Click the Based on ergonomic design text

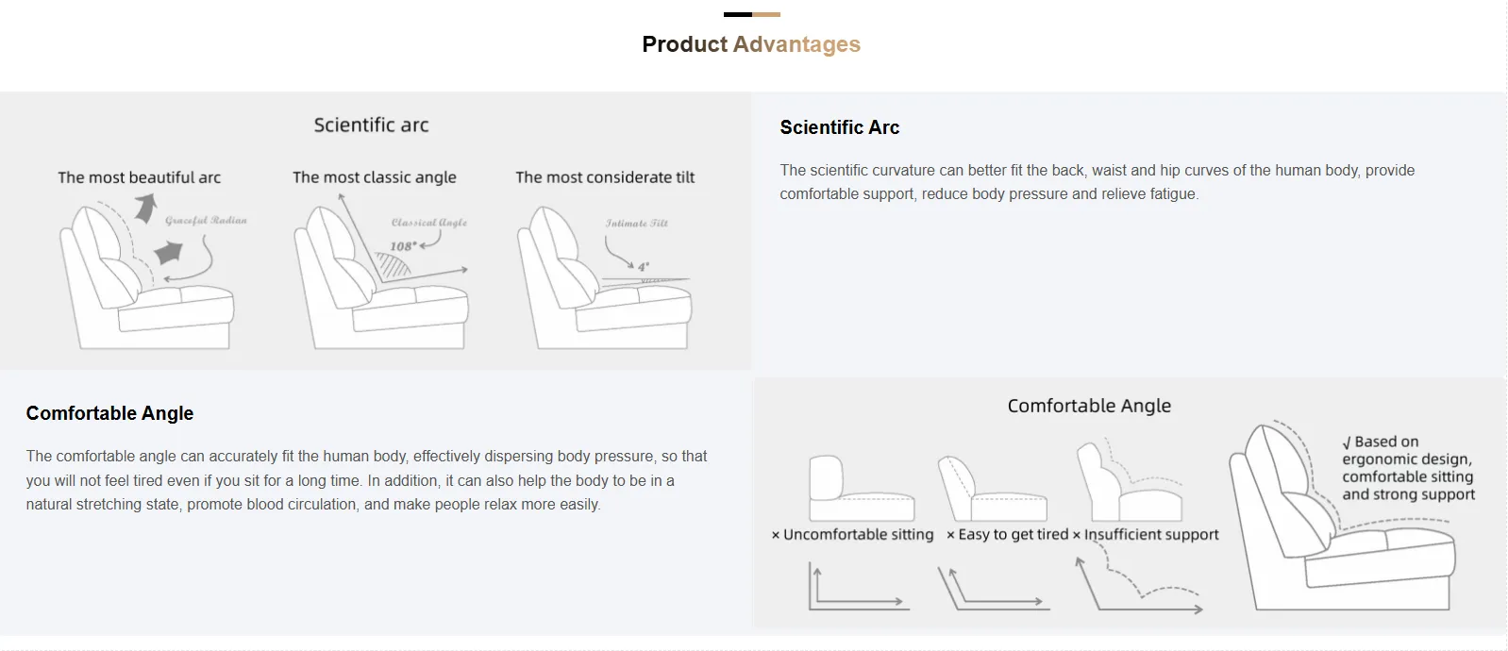1407,468
